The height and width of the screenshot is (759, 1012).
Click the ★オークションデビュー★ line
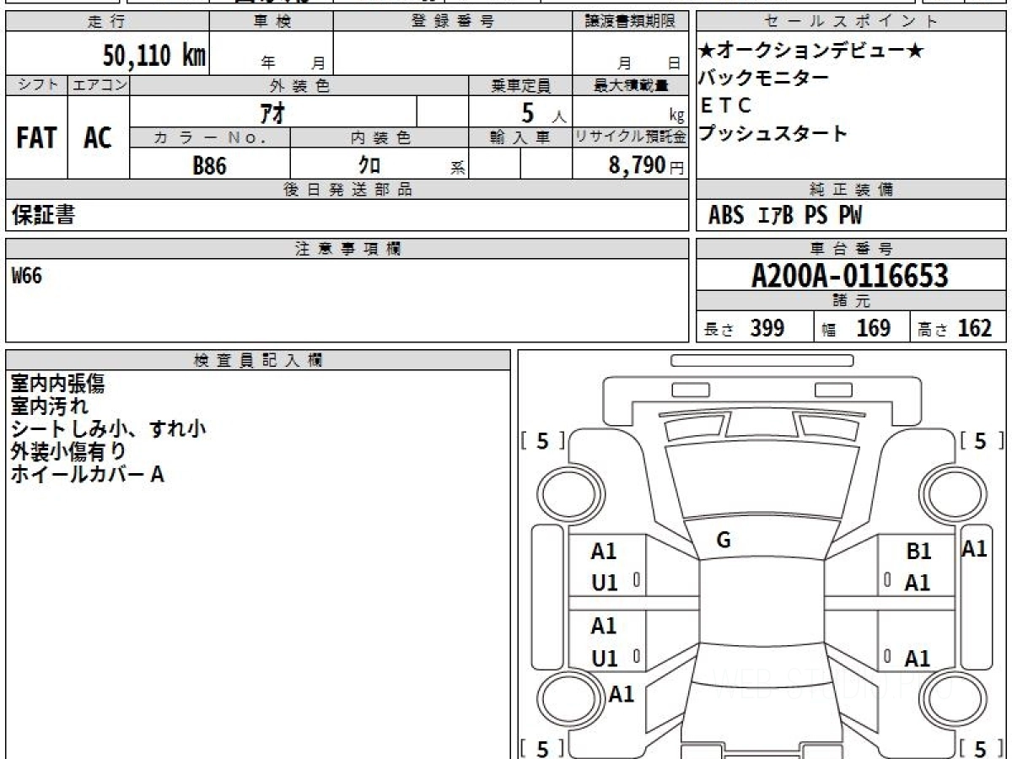[812, 51]
